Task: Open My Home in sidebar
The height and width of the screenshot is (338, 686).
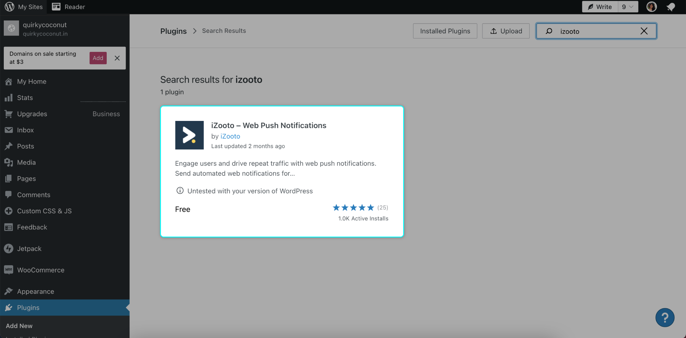Action: click(x=32, y=82)
